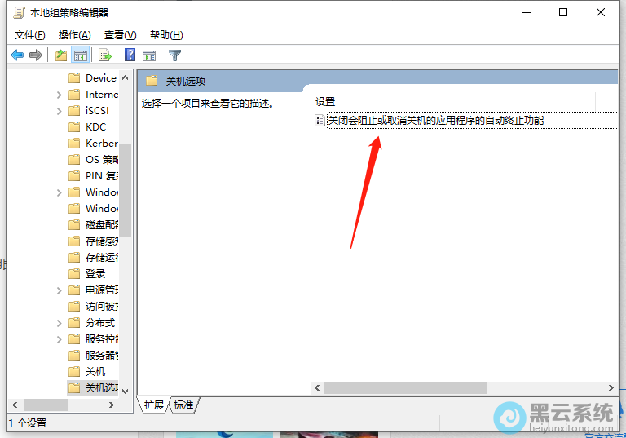The height and width of the screenshot is (438, 626).
Task: Open the 文件(F) menu
Action: pos(30,35)
